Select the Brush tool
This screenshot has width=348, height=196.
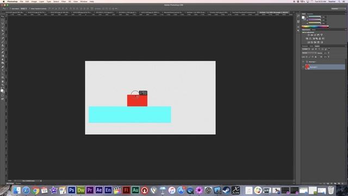3,41
